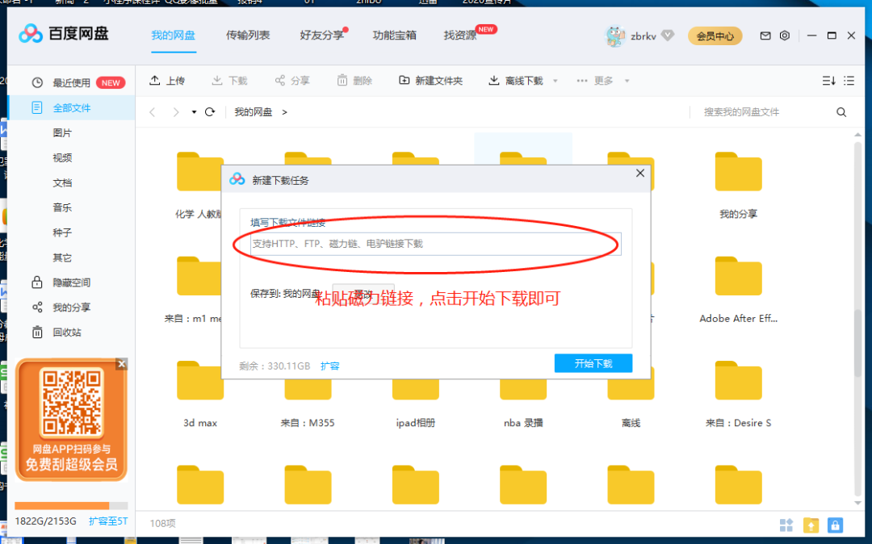
Task: Open the 会员中心 membership button
Action: (x=715, y=36)
